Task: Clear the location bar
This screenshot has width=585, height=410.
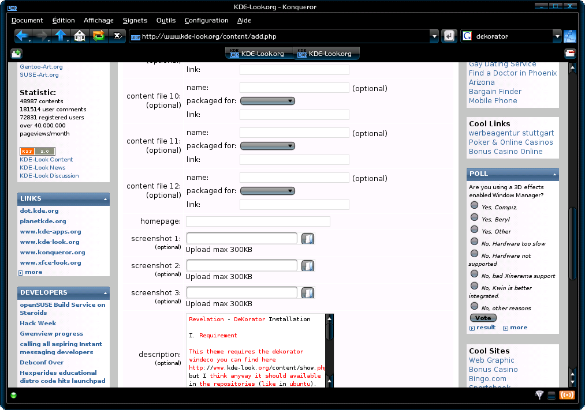Action: [x=118, y=36]
